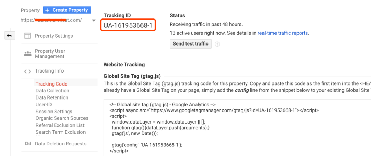371x156 pixels.
Task: Click inside the gtag.js code snippet box
Action: [x=237, y=128]
